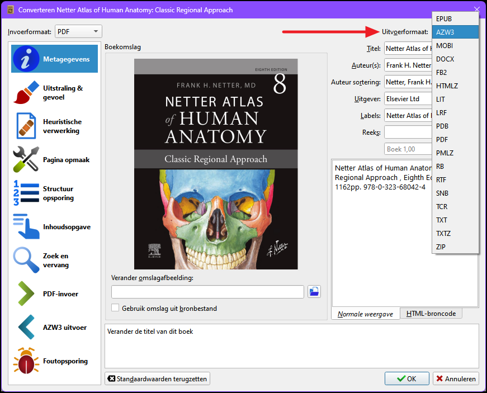Image resolution: width=487 pixels, height=393 pixels.
Task: Select TCR output format
Action: click(x=455, y=207)
